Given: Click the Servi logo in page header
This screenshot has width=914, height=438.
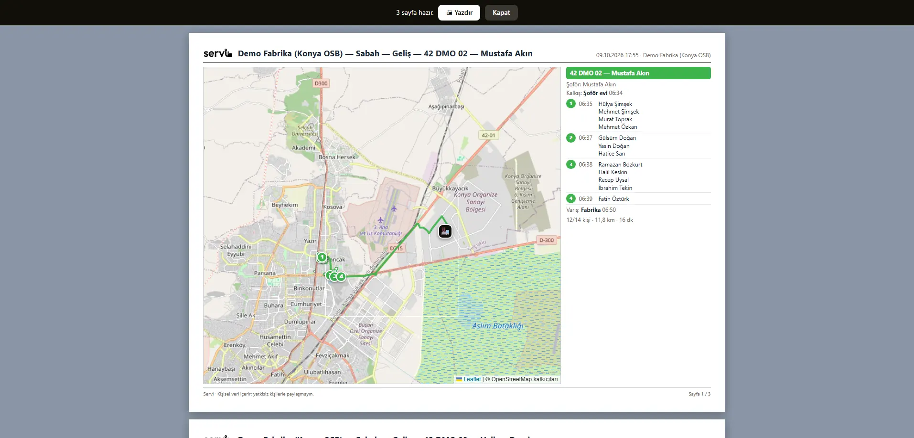Looking at the screenshot, I should tap(218, 53).
